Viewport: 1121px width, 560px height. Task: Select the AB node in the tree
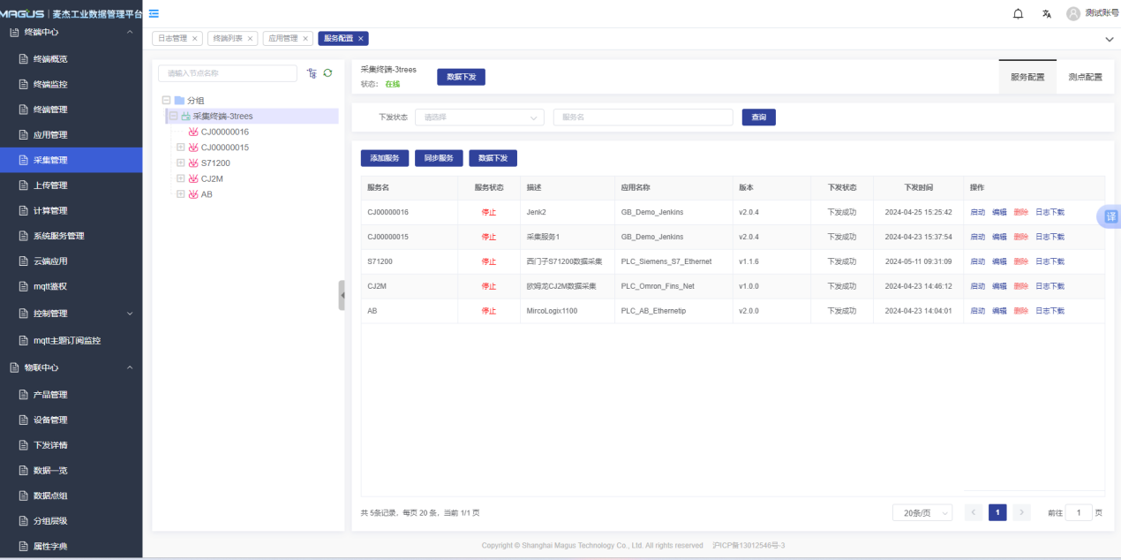point(207,194)
